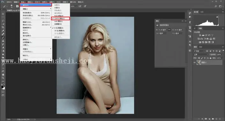This screenshot has width=225, height=121.
Task: Toggle the layer visibility eye icon
Action: pyautogui.click(x=195, y=63)
